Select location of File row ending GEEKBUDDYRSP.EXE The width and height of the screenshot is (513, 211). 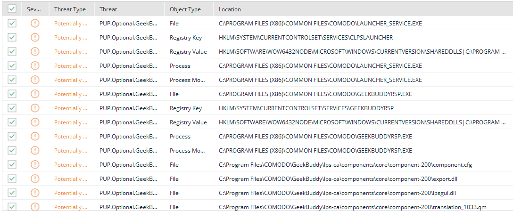315,94
